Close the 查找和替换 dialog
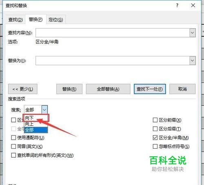The image size is (204, 185). 193,5
